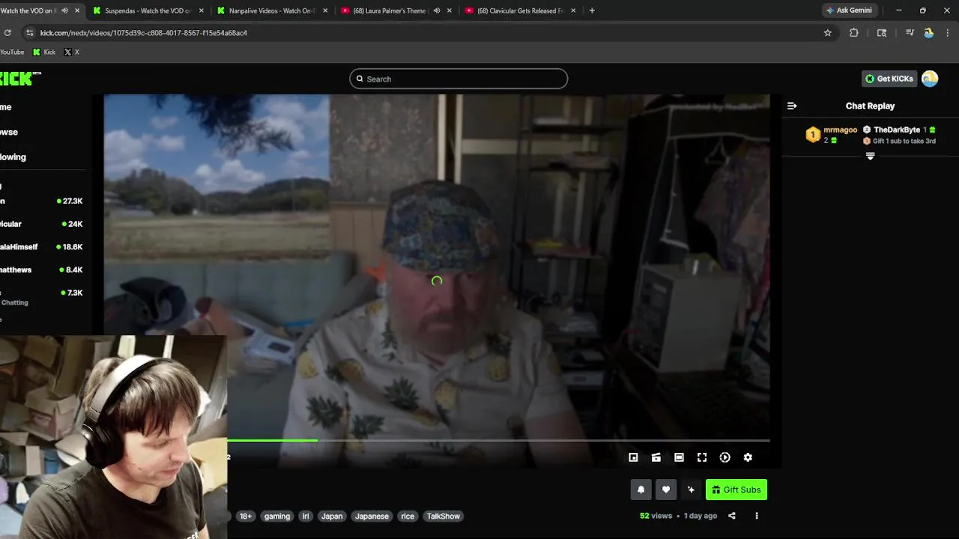The image size is (959, 539).
Task: Click TheDarkByte in gift leaderboard
Action: [x=896, y=130]
